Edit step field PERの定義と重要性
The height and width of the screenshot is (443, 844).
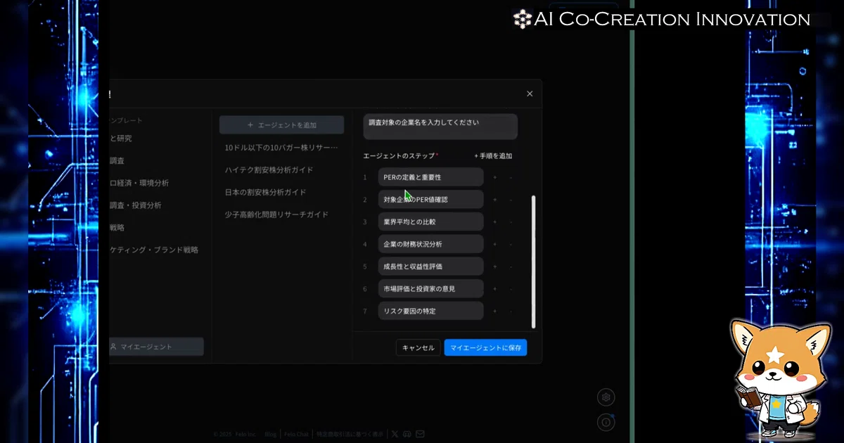430,177
